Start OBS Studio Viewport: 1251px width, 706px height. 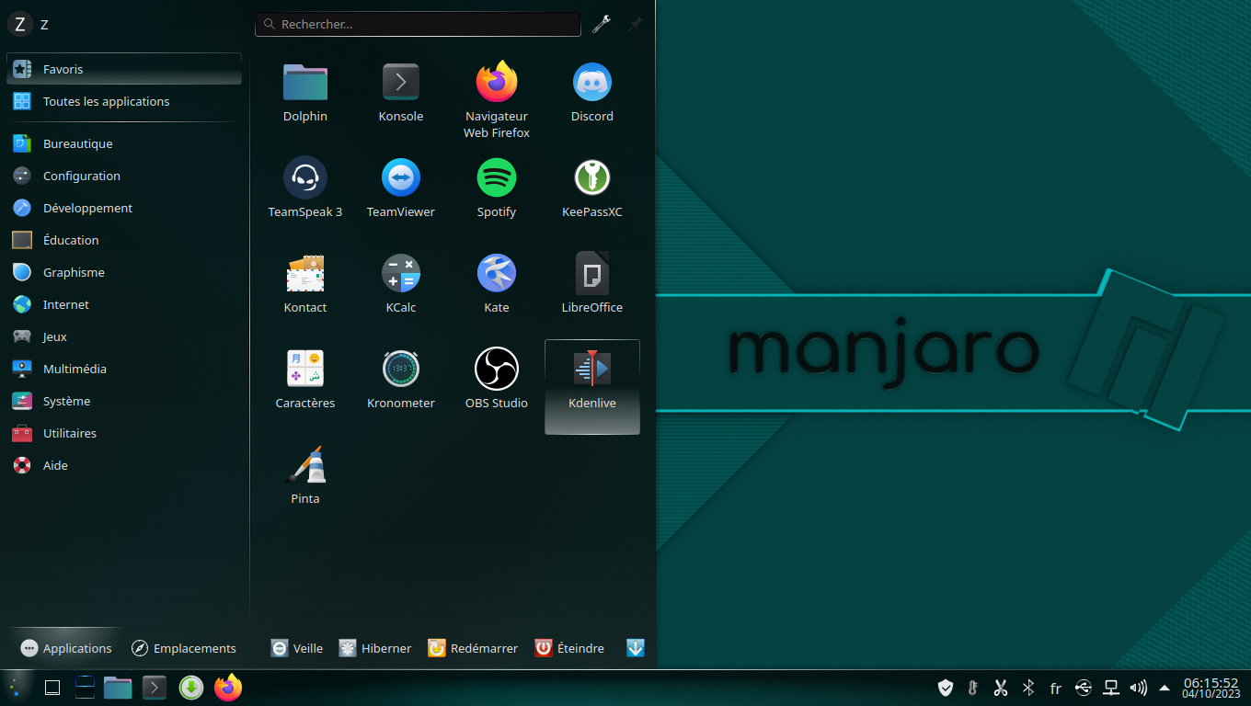tap(497, 381)
